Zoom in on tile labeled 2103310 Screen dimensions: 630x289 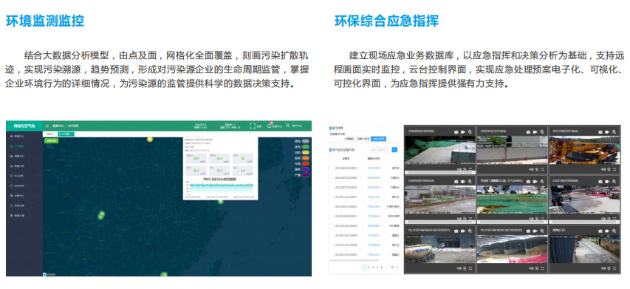tap(541, 132)
